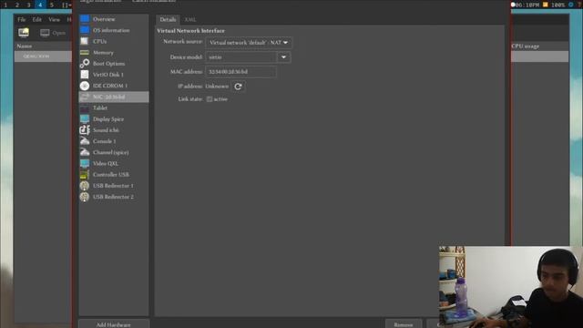Open the View menu in manager window
The width and height of the screenshot is (583, 328).
point(54,20)
